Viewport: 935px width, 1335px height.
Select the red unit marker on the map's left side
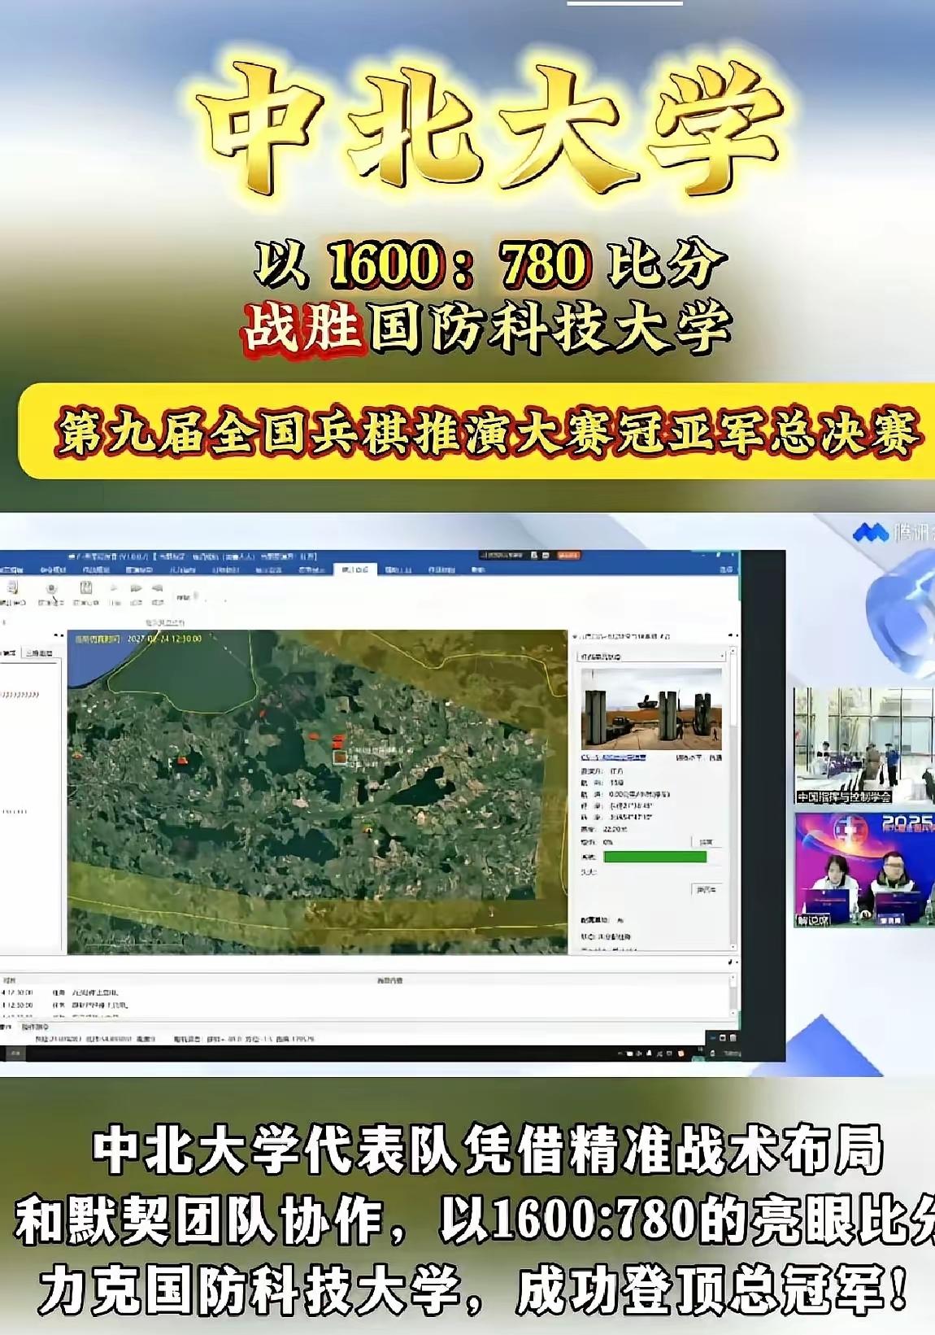pos(183,761)
